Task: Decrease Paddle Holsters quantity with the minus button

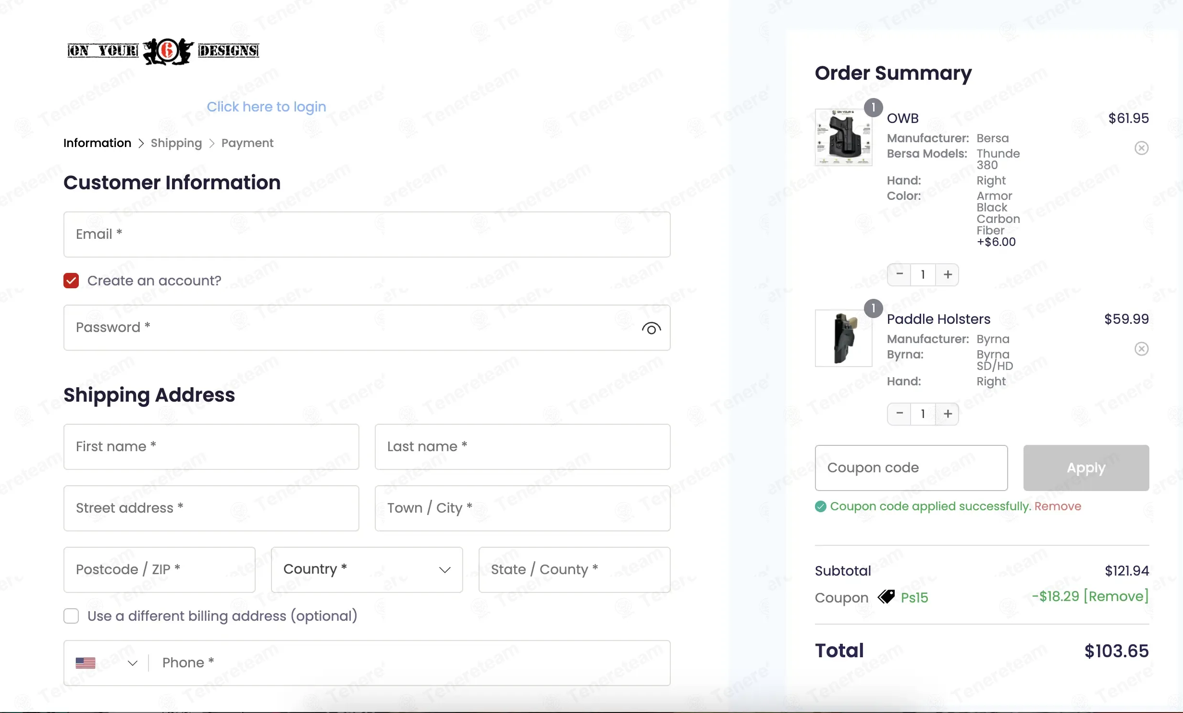Action: pyautogui.click(x=900, y=414)
